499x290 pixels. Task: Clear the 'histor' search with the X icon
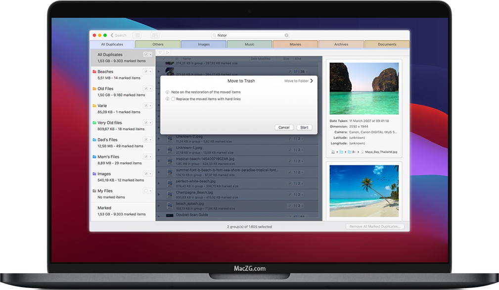286,35
